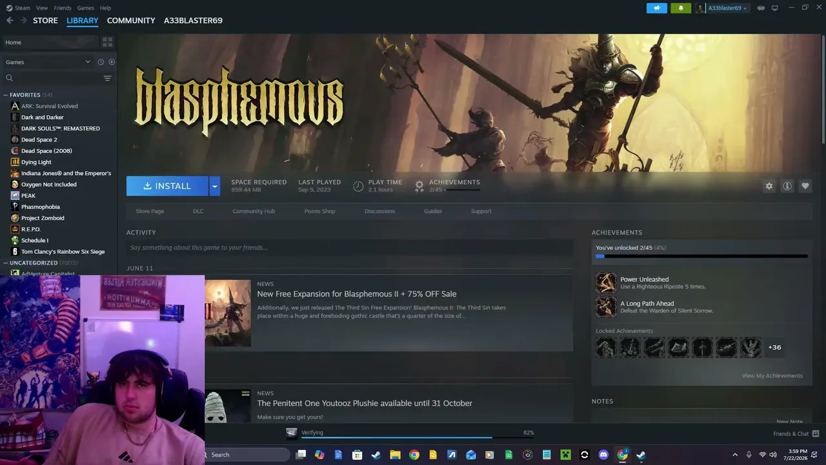This screenshot has height=465, width=826.
Task: Open Blasphemous settings gear
Action: click(769, 186)
